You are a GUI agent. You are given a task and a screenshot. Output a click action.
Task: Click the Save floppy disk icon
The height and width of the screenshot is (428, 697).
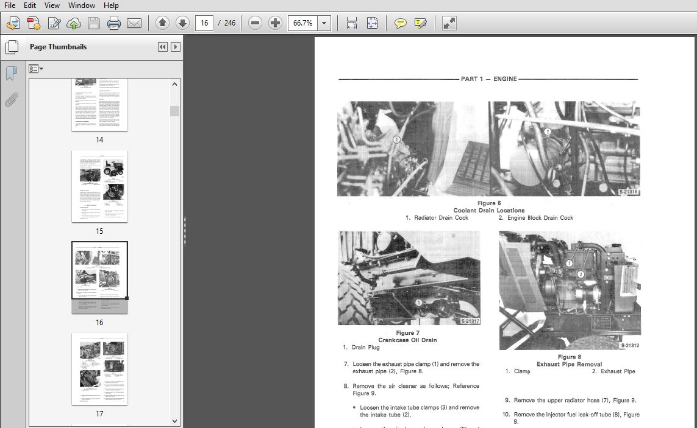pos(94,23)
